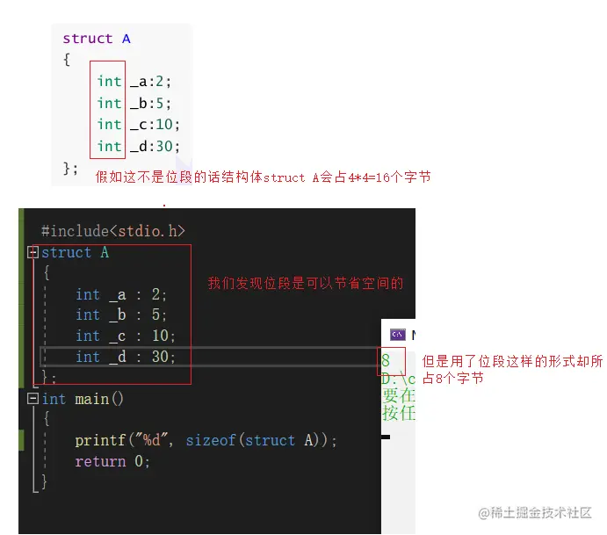This screenshot has height=535, width=607.
Task: Click _d:30 in the light code snippet
Action: [x=155, y=147]
